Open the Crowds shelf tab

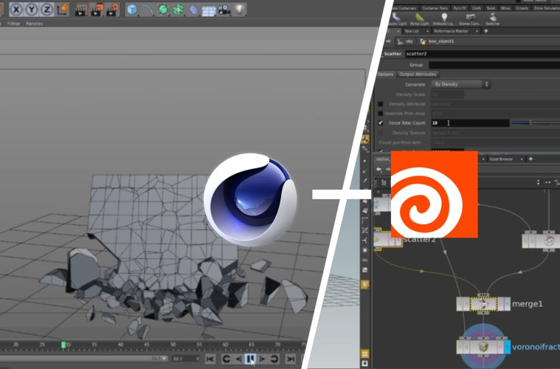pos(522,8)
